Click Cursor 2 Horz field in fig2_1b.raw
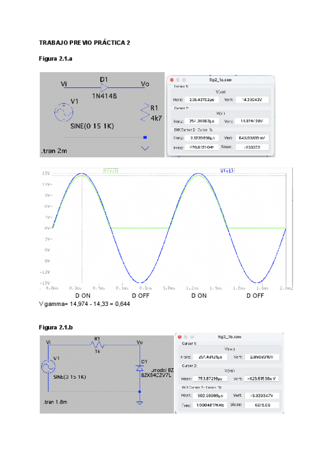This screenshot has width=325, height=460. 211,379
